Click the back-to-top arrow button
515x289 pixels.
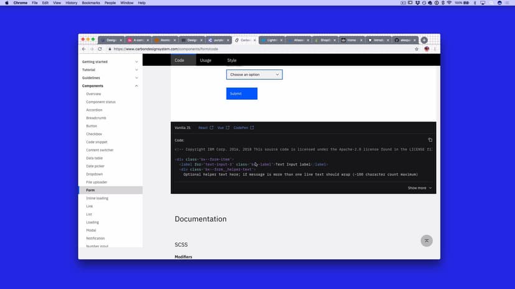426,241
